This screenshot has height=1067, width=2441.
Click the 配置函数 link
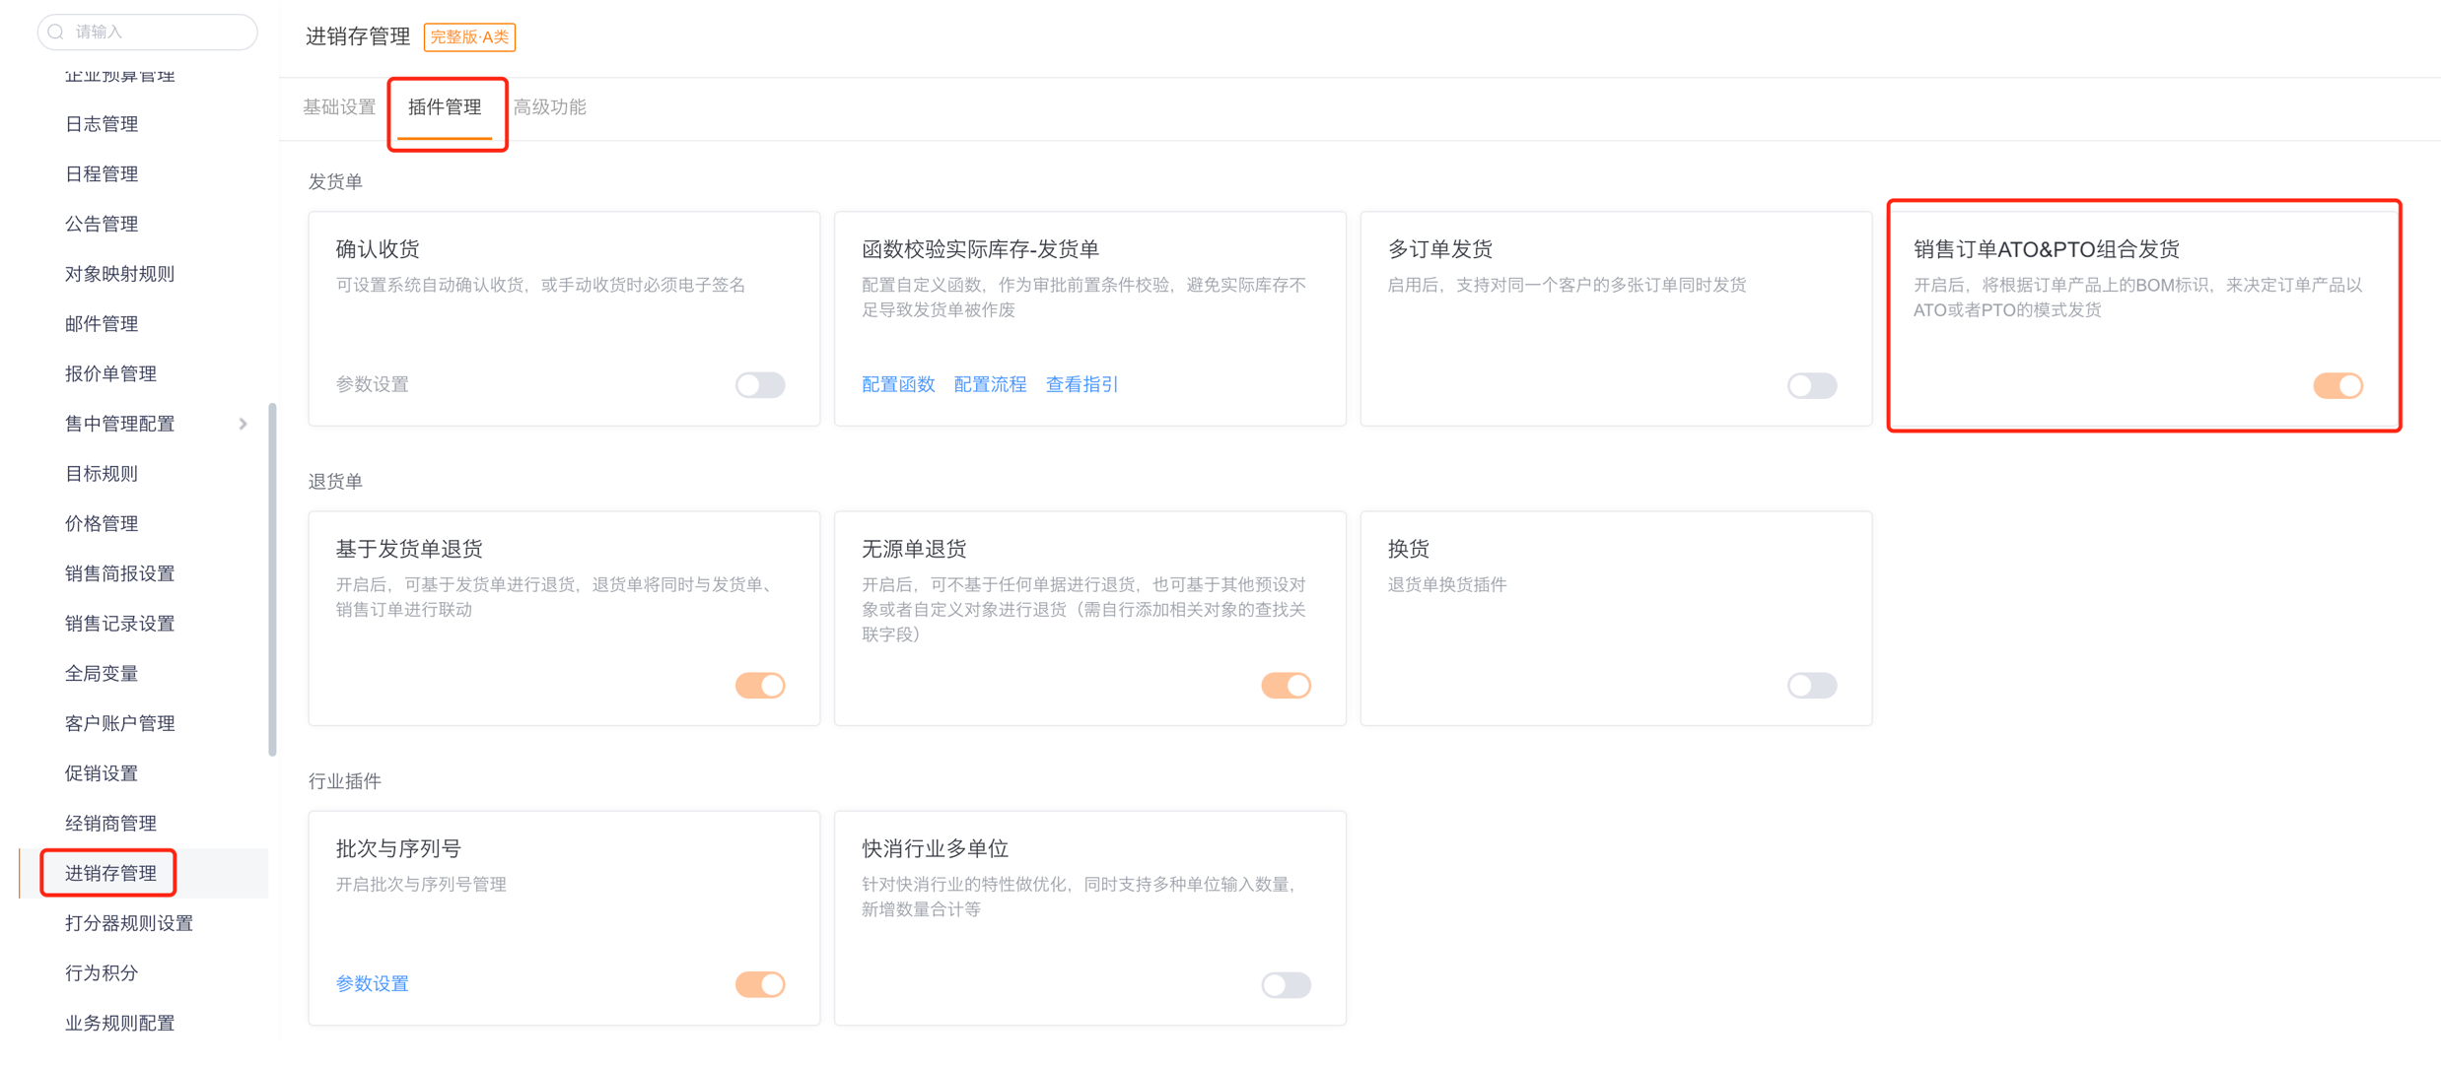coord(897,384)
